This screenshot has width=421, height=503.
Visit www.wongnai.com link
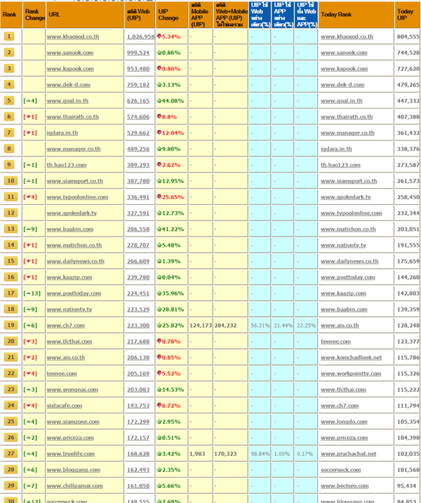click(x=72, y=390)
